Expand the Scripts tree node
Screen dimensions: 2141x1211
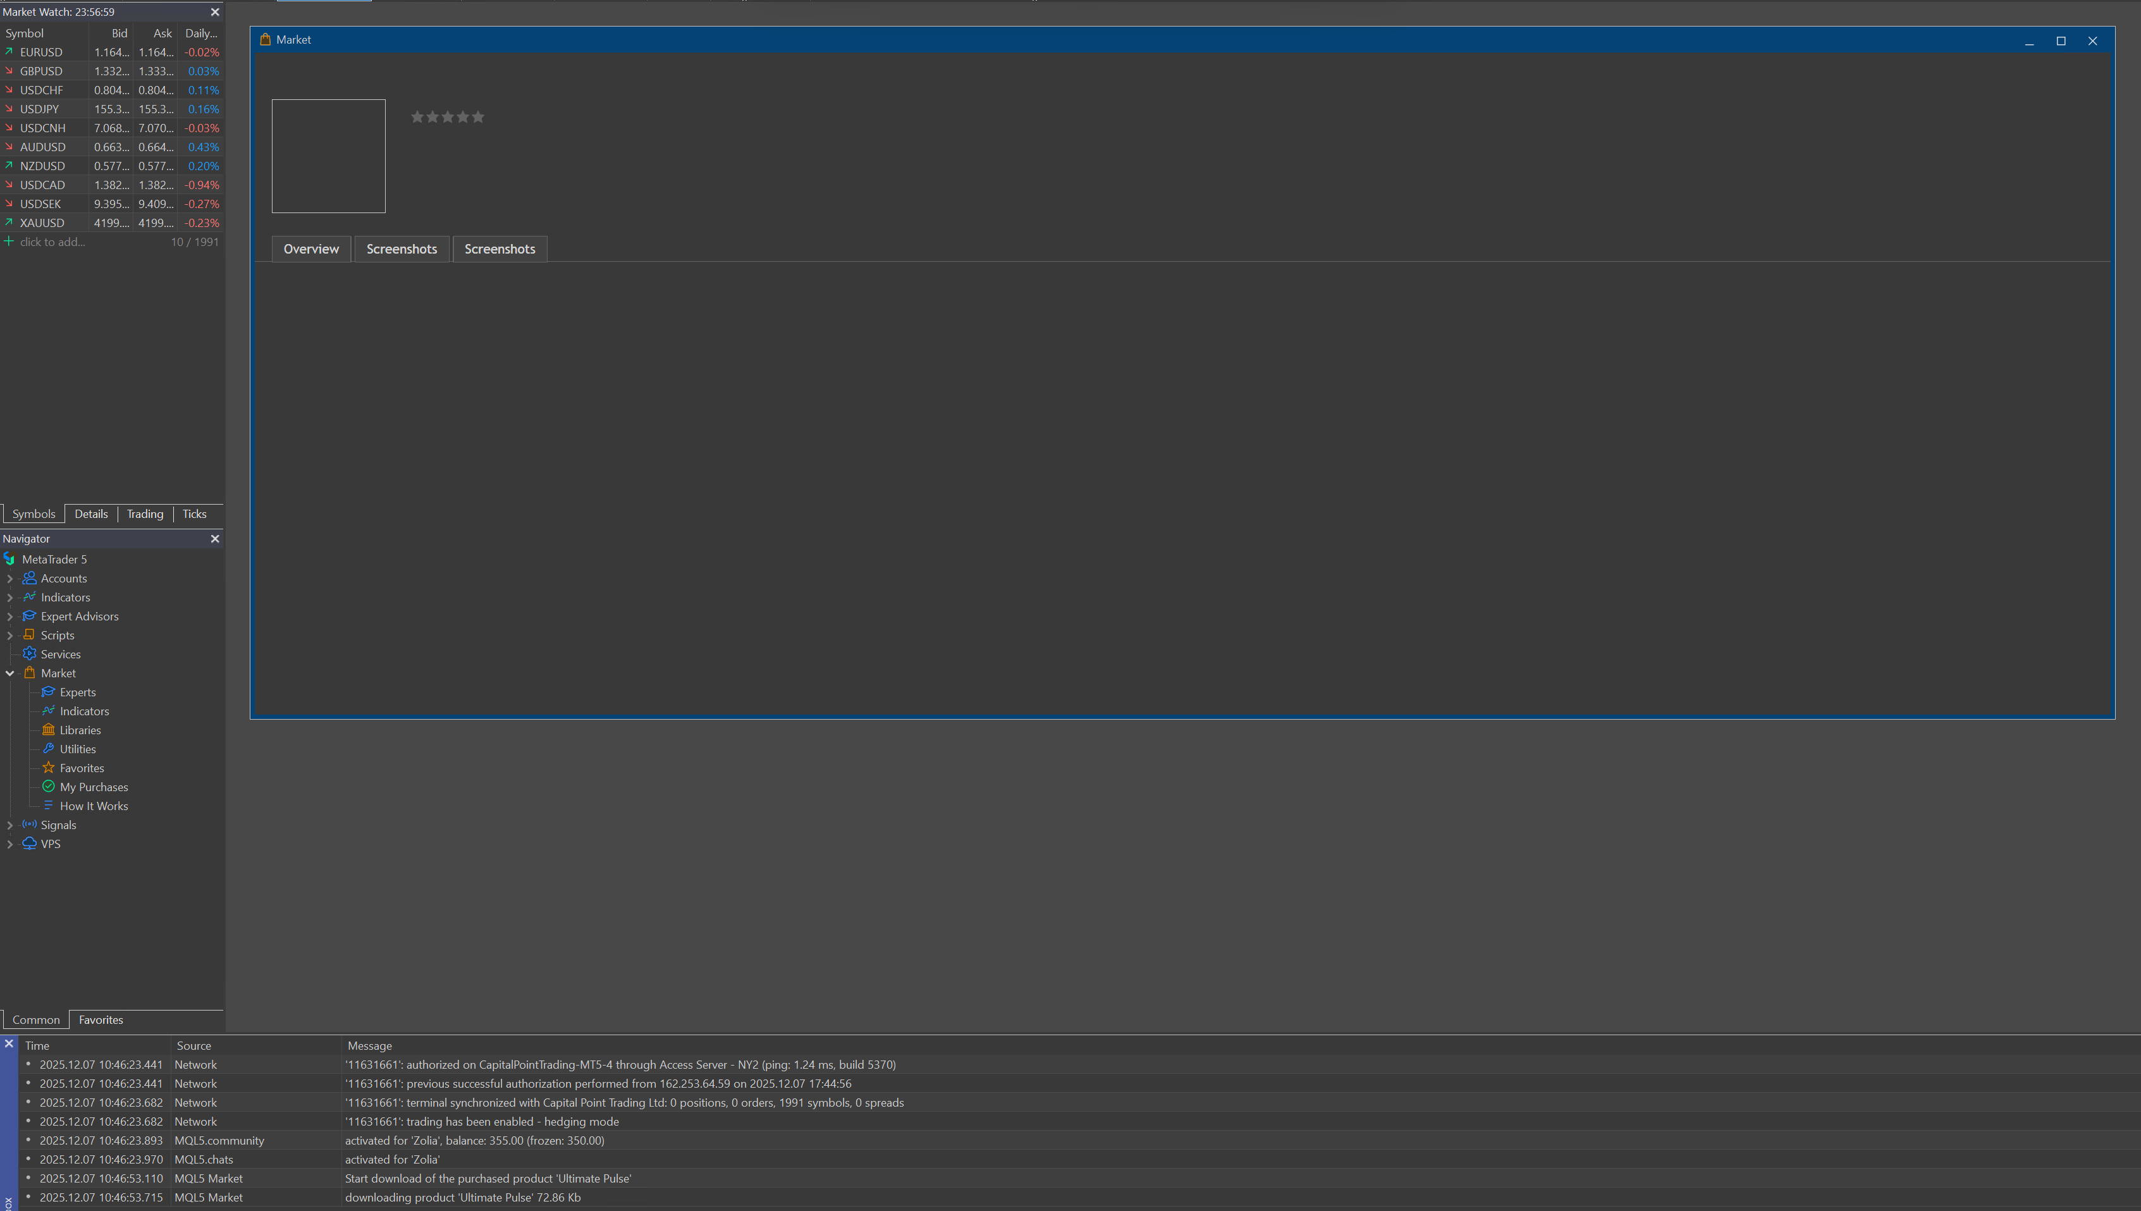tap(10, 636)
